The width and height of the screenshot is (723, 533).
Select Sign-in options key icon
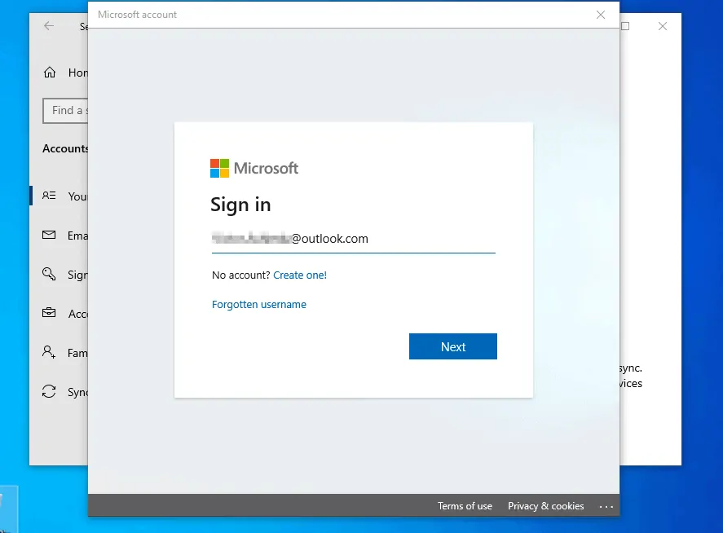(49, 274)
